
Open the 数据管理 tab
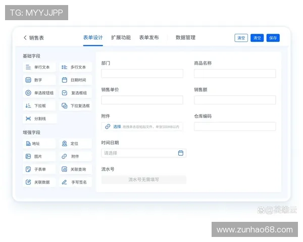click(x=185, y=38)
